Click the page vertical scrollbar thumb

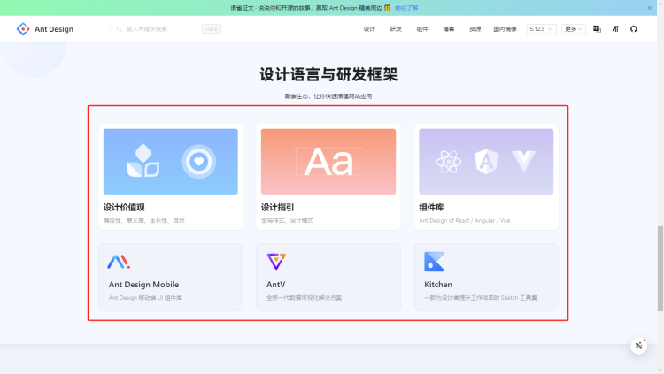pyautogui.click(x=660, y=269)
